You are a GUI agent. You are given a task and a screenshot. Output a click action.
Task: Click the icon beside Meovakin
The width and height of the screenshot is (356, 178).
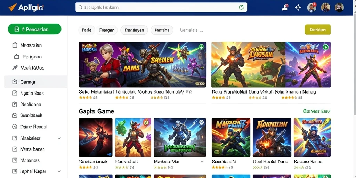point(15,45)
